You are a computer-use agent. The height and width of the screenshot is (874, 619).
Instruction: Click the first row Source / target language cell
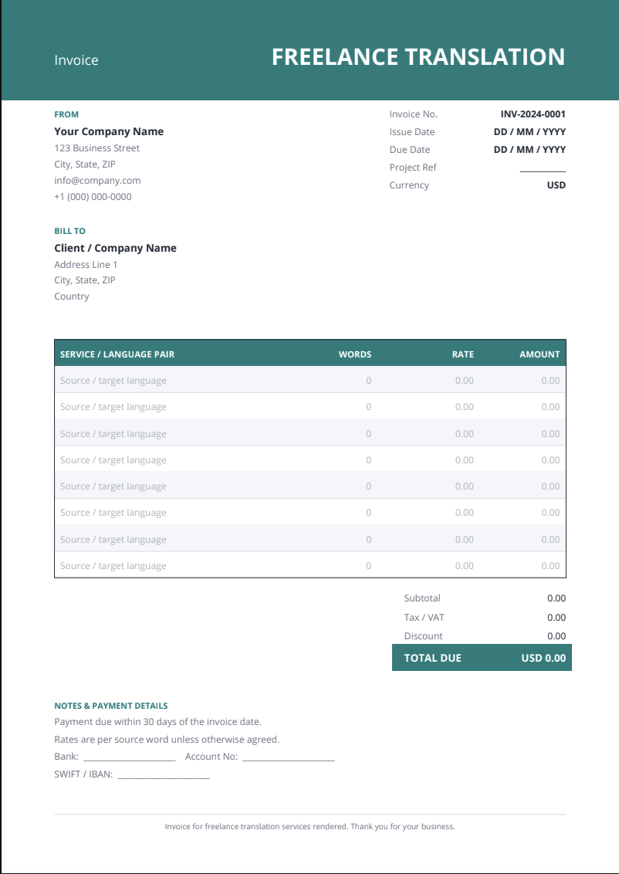(x=113, y=381)
